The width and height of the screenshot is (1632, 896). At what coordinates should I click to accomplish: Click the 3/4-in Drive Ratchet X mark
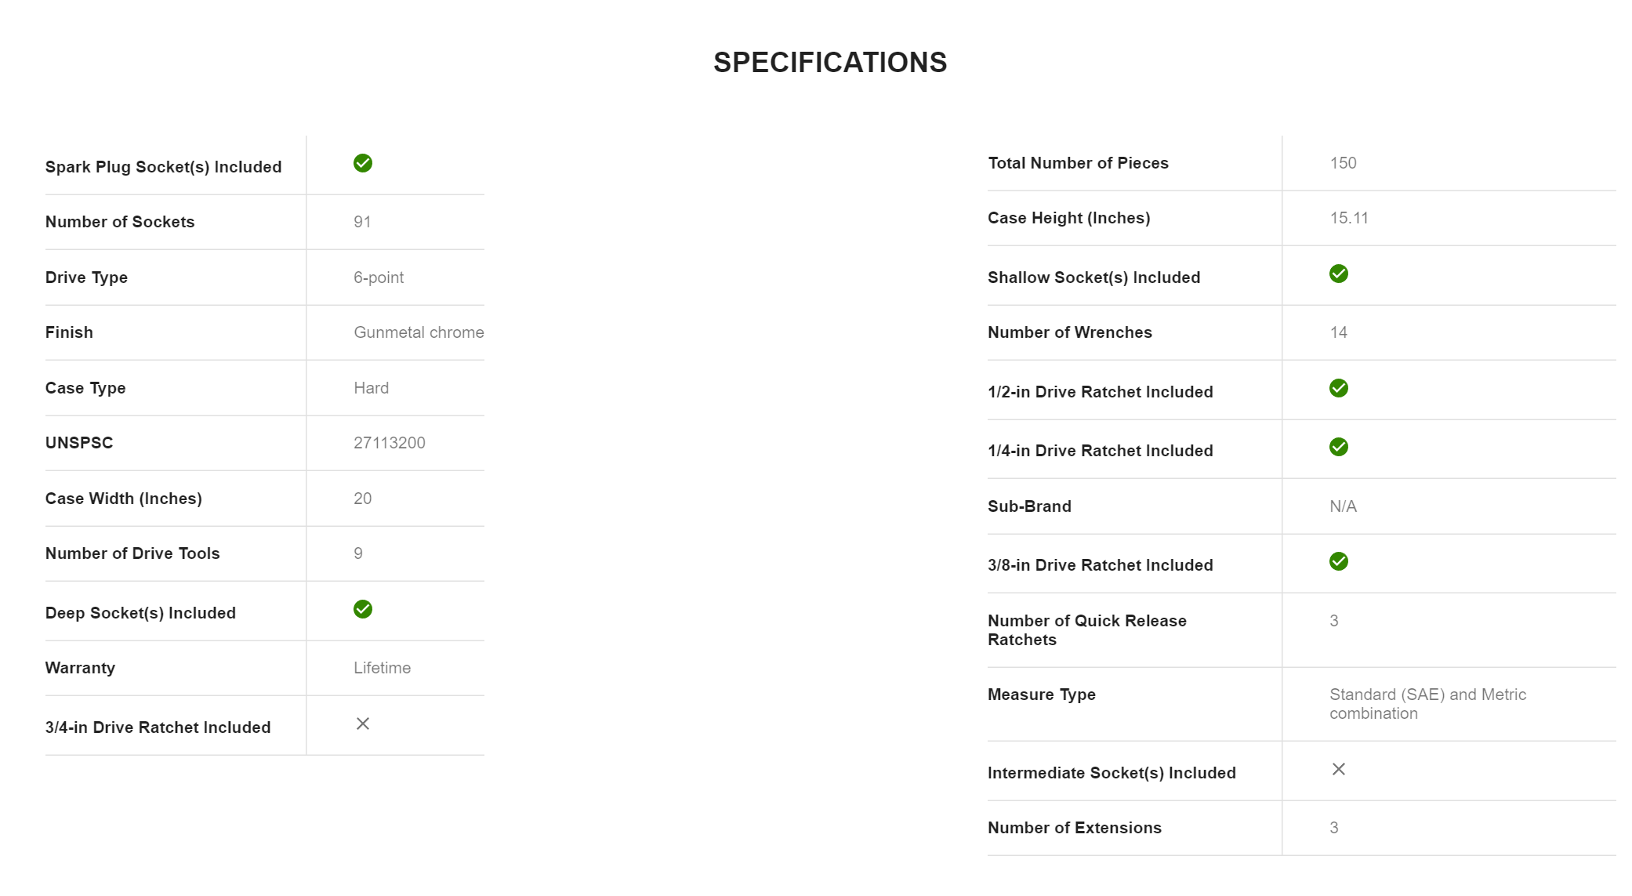362,724
